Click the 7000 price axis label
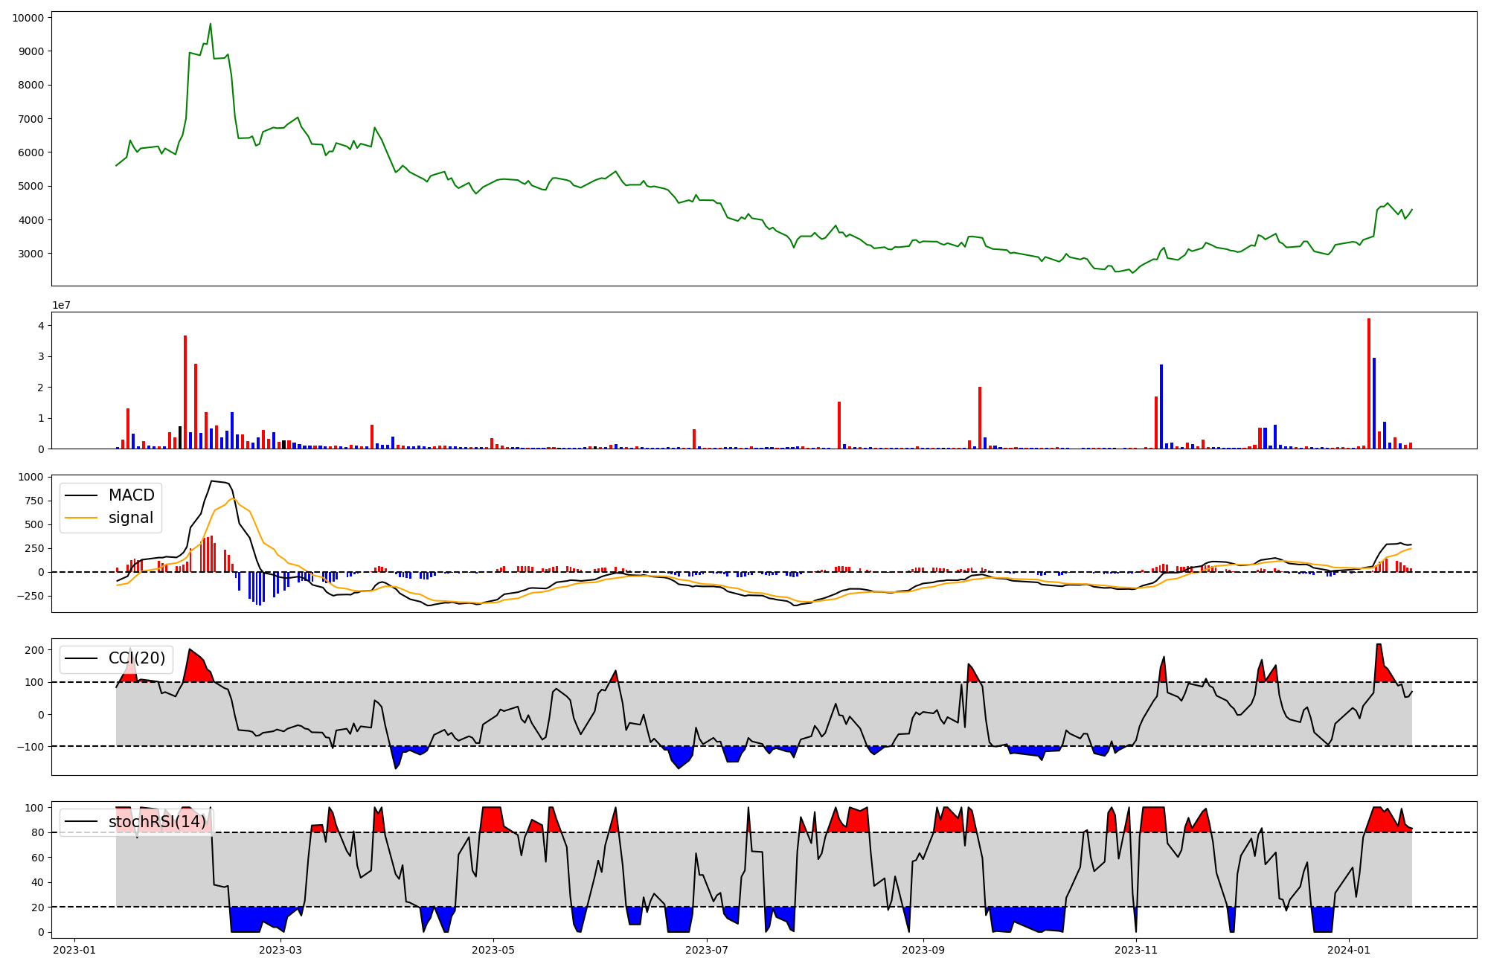 (x=31, y=119)
